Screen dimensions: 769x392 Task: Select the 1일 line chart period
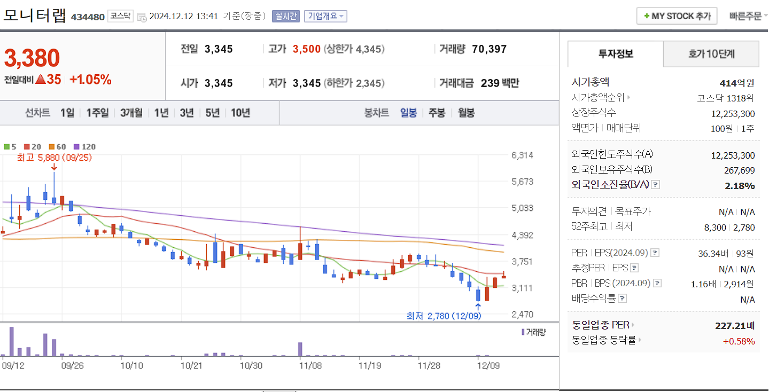[67, 113]
